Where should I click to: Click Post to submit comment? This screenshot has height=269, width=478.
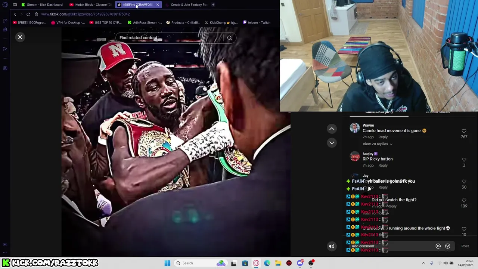click(465, 246)
